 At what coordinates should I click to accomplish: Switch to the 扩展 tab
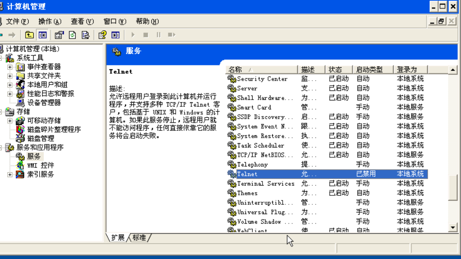(x=117, y=237)
